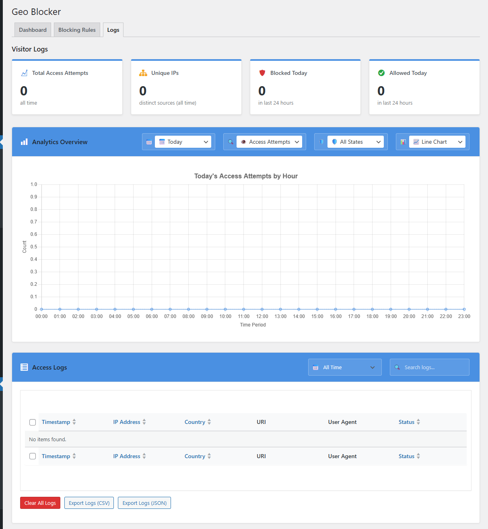This screenshot has height=529, width=488.
Task: Click the Clear All Logs button
Action: 40,503
